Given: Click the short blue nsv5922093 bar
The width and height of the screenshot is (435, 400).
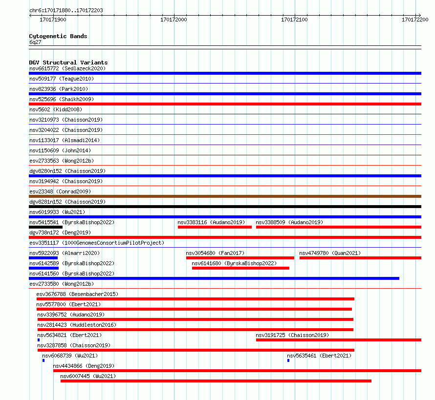Looking at the screenshot, I should pos(43,258).
